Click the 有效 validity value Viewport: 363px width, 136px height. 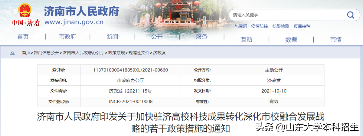pos(274,101)
